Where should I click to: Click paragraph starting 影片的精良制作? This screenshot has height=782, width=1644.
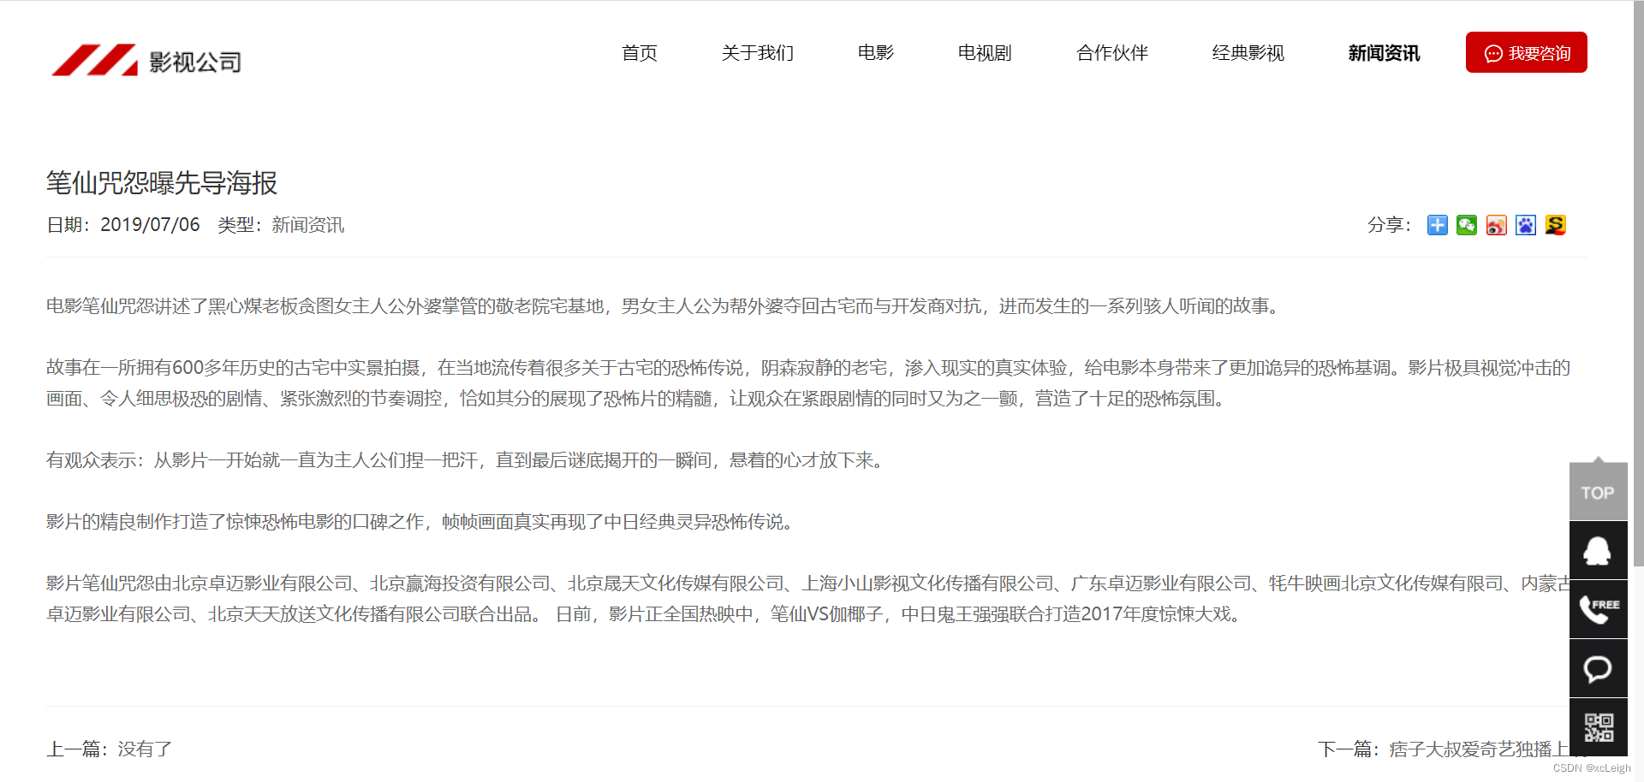(422, 522)
